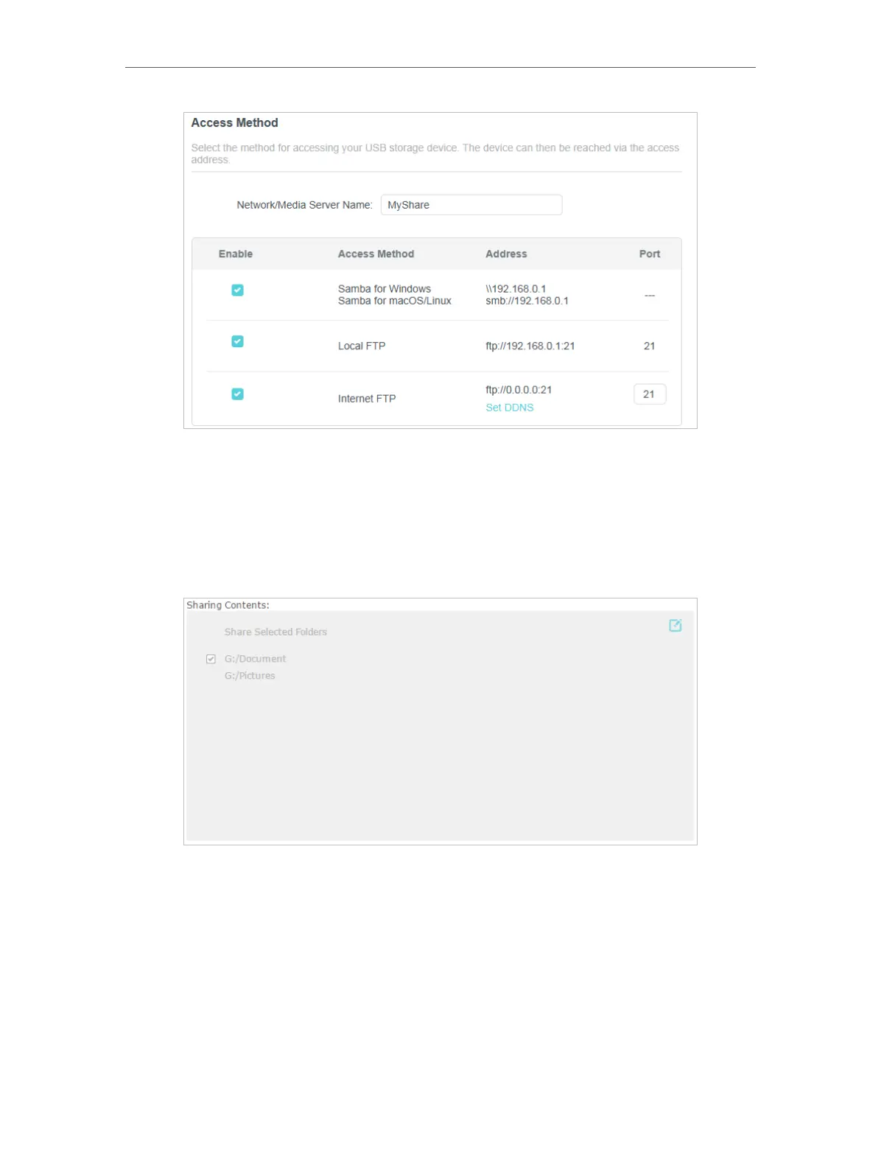This screenshot has height=1166, width=881.
Task: Click the Address column header
Action: (x=506, y=254)
